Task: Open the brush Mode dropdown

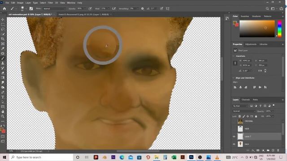Action: tap(55, 8)
